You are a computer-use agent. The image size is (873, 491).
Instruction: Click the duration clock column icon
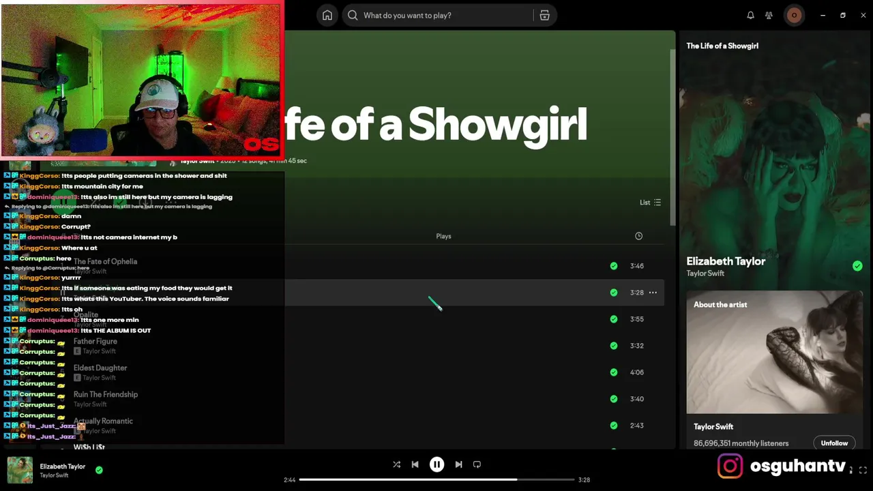pyautogui.click(x=638, y=236)
